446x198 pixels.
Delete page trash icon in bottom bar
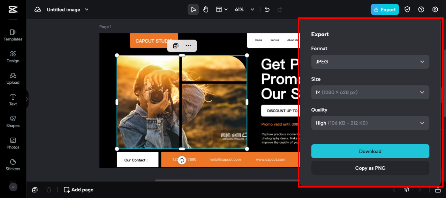click(49, 190)
